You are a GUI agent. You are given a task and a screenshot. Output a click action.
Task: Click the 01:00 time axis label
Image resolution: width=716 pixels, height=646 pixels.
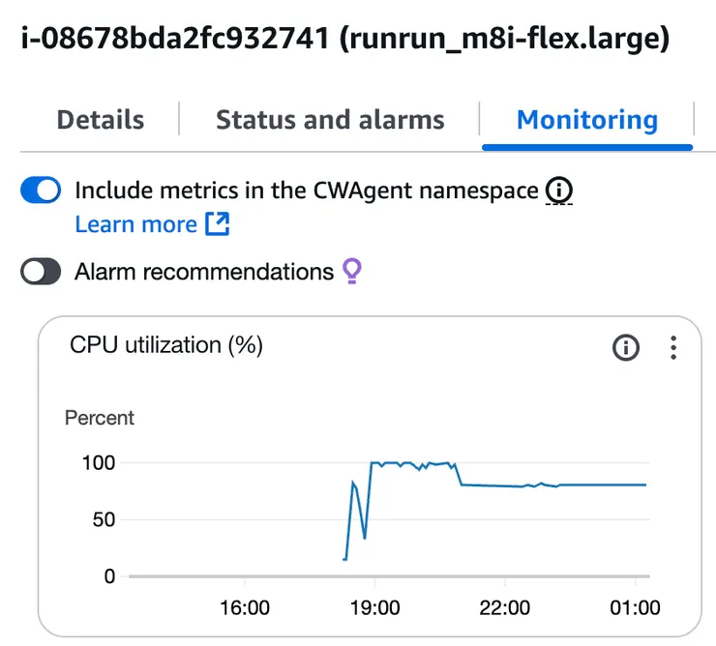pyautogui.click(x=636, y=607)
